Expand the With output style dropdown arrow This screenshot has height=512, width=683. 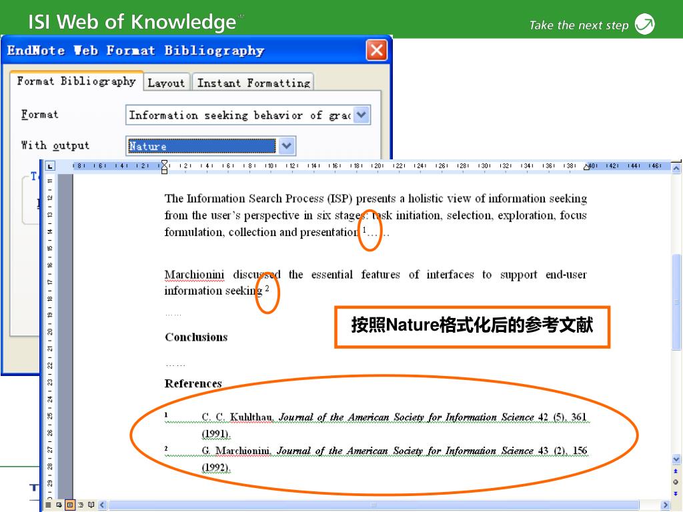[x=286, y=146]
